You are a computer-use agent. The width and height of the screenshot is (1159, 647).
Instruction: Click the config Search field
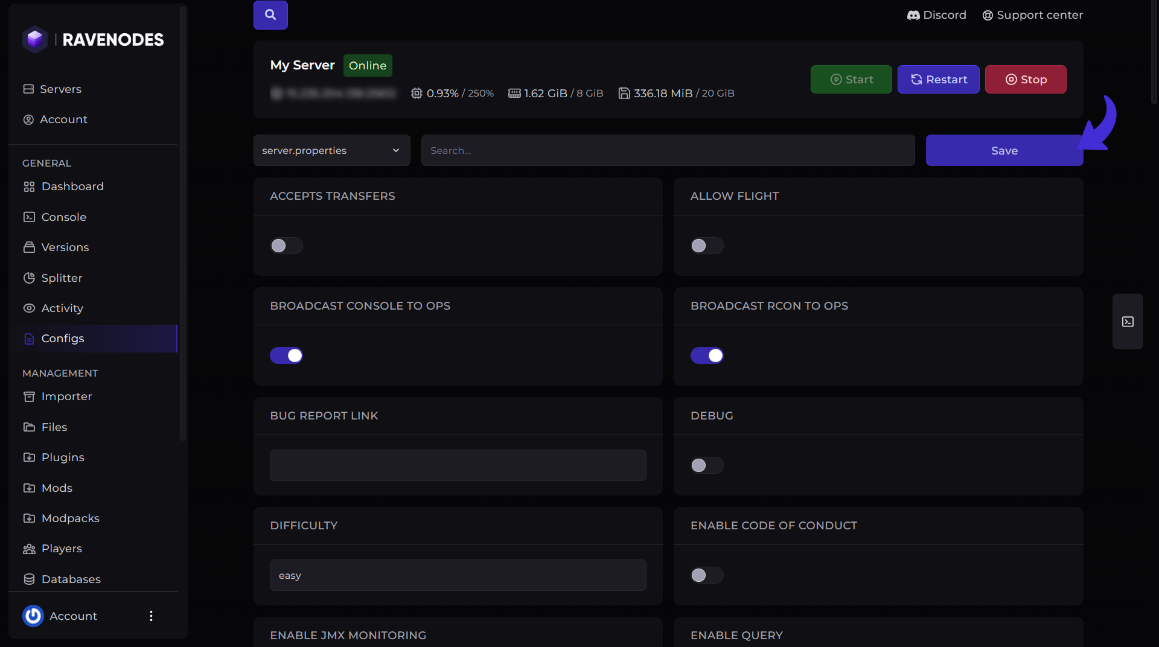click(668, 150)
